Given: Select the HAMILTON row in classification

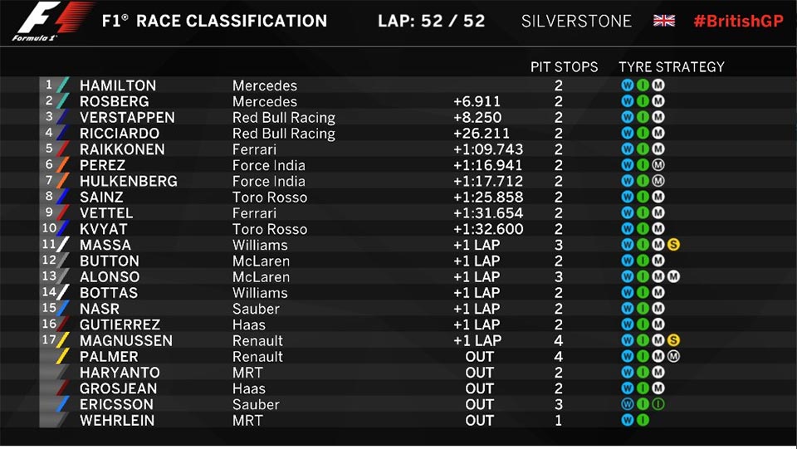Looking at the screenshot, I should coord(398,85).
